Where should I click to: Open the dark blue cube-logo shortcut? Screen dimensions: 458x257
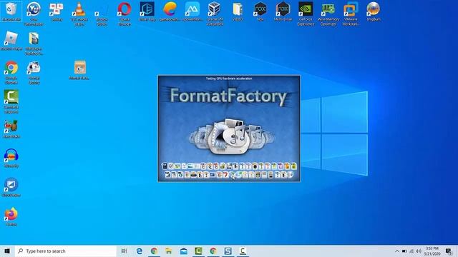point(147,11)
